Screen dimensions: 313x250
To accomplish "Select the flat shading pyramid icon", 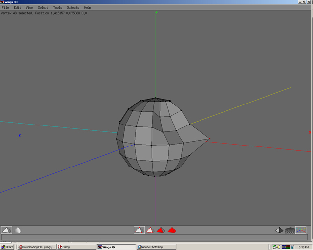I will 6,230.
